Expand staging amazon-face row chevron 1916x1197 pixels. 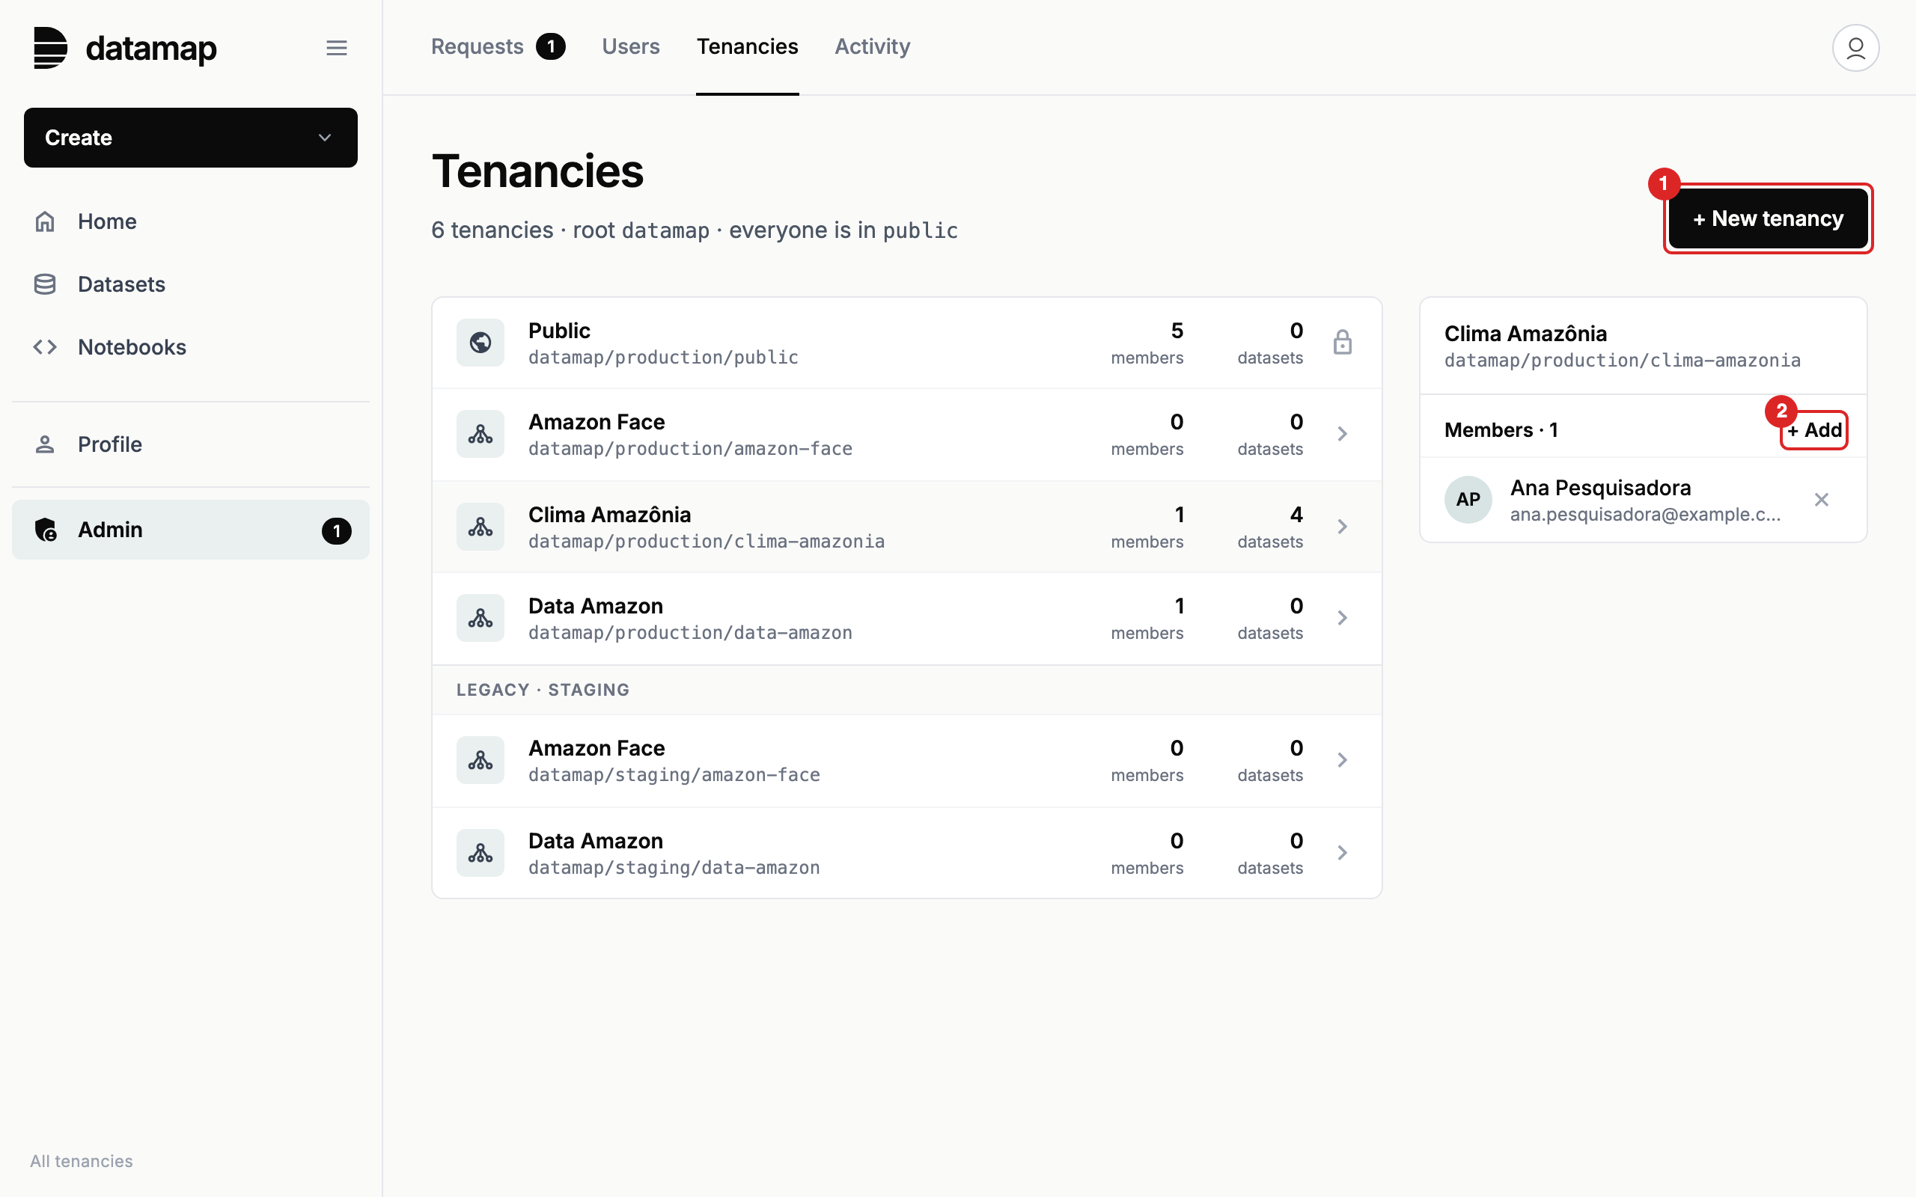pos(1342,760)
